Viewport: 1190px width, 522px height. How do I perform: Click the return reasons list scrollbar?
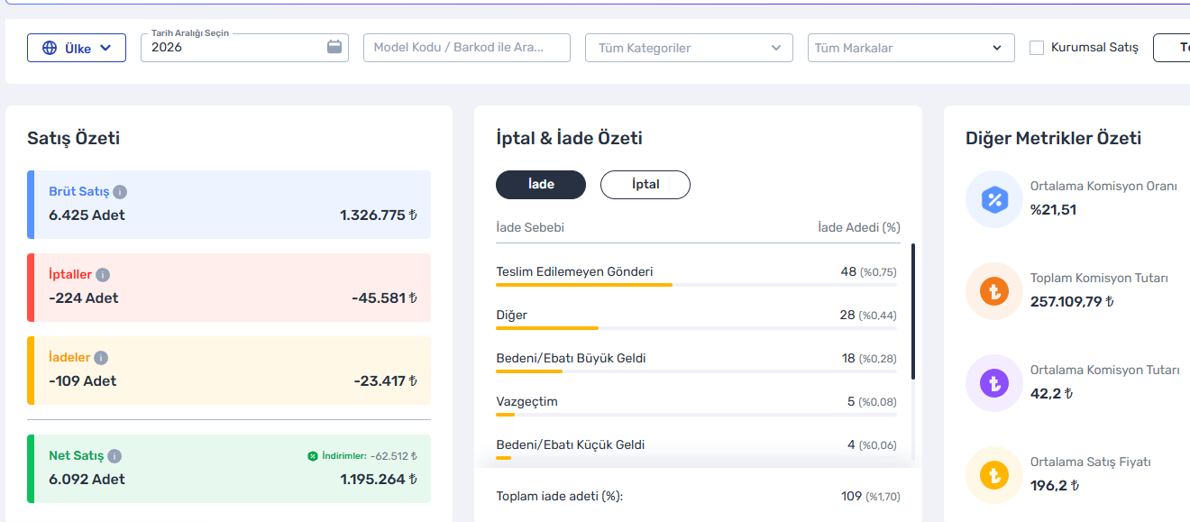tap(912, 311)
